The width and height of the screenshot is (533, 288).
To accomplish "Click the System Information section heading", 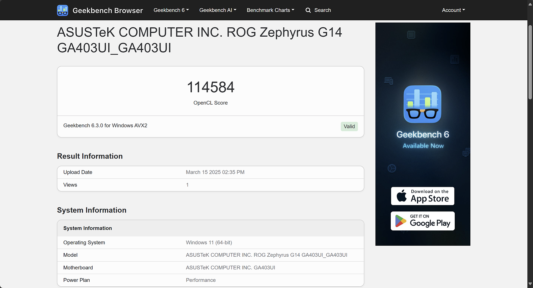I will [x=92, y=210].
